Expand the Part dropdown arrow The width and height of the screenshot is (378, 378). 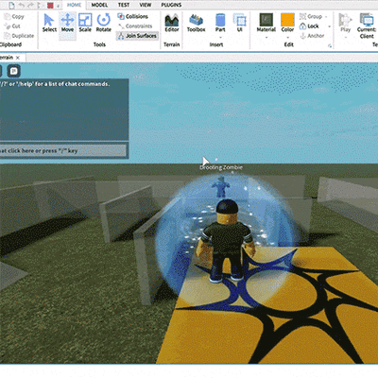click(220, 38)
